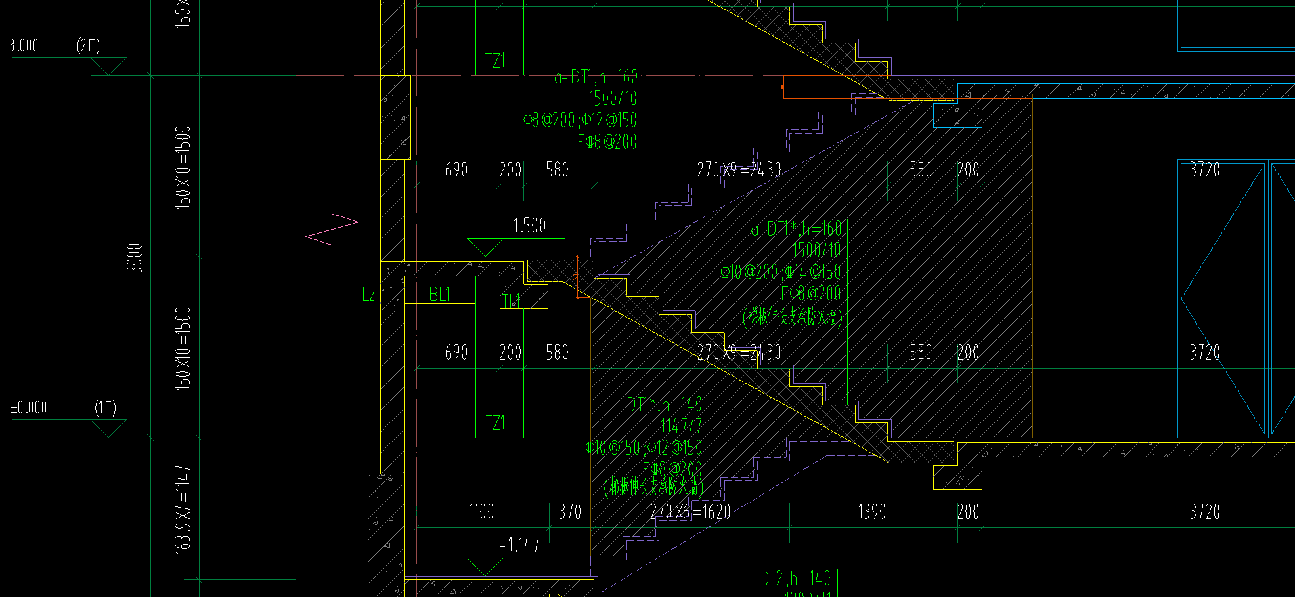This screenshot has width=1295, height=597.
Task: Click the 1500/10 text below a-DT1,h=160
Action: (613, 98)
